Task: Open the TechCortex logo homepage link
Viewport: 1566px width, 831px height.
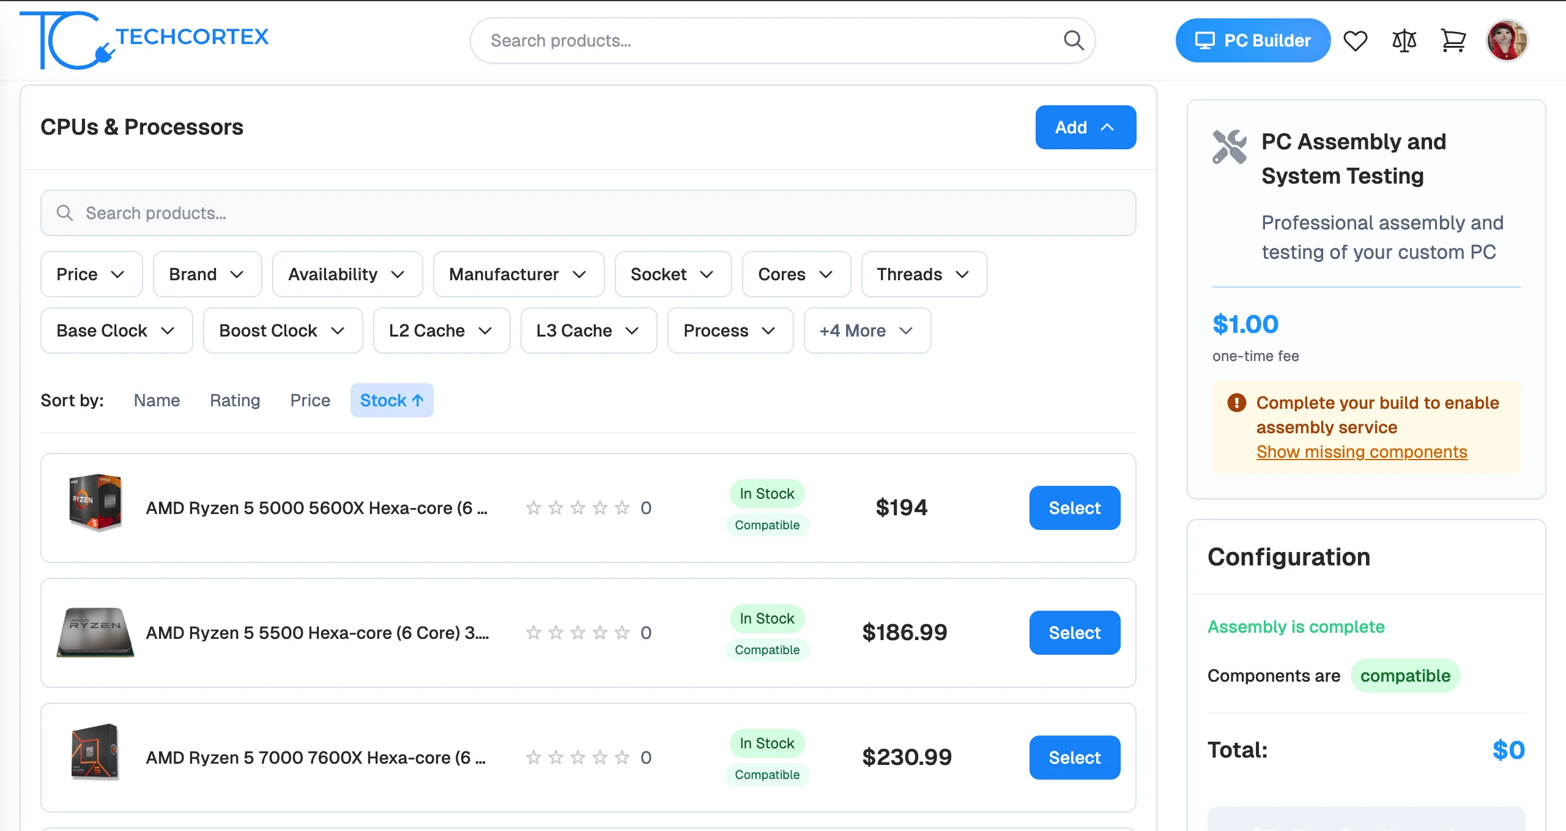Action: [144, 40]
